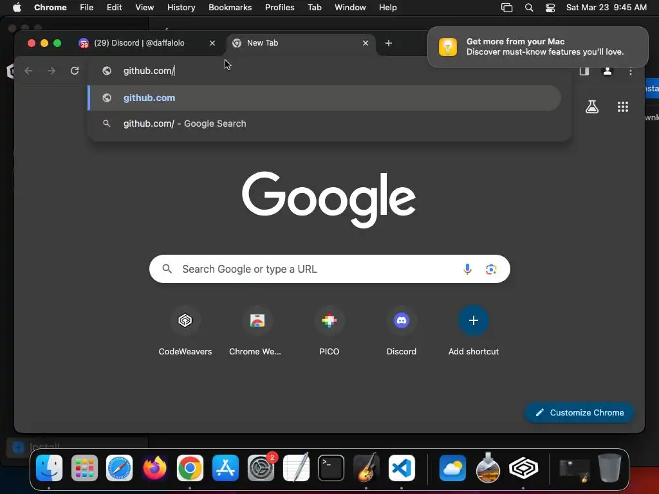The image size is (659, 494).
Task: Open the History menu
Action: point(181,8)
